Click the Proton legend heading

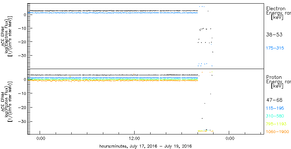(x=274, y=77)
